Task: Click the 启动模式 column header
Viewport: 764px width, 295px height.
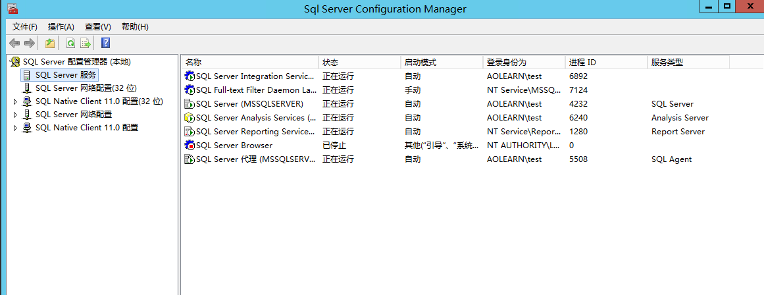Action: click(441, 63)
